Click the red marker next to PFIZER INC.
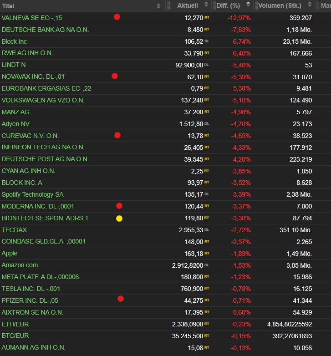This screenshot has width=331, height=356. coord(121,299)
